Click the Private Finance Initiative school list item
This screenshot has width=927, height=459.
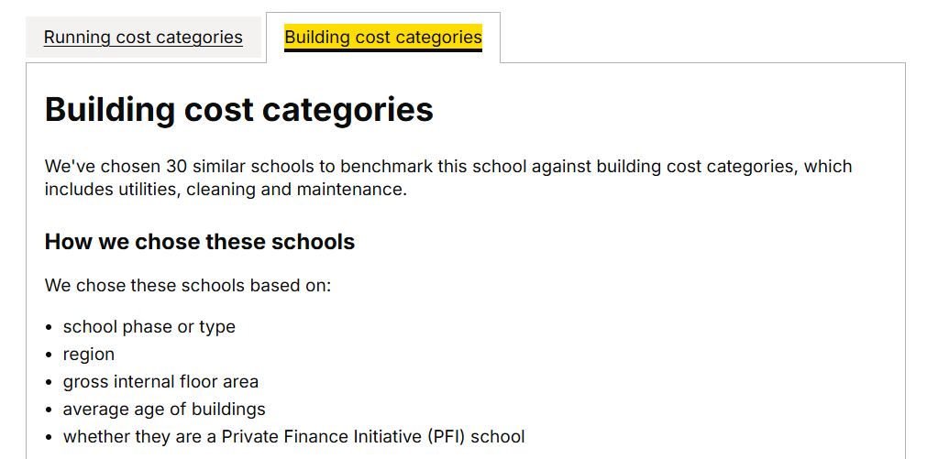click(293, 437)
